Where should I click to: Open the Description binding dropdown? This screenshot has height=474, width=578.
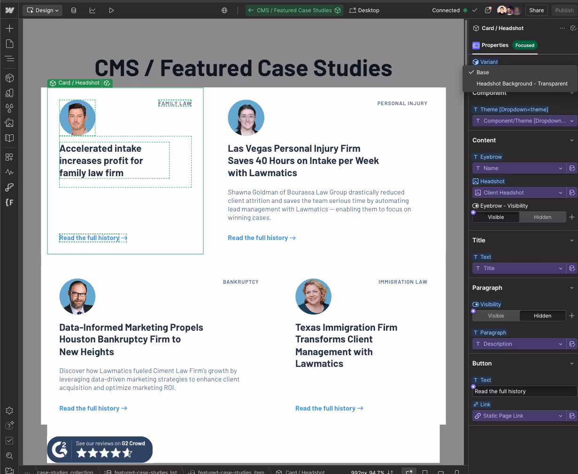(x=519, y=344)
